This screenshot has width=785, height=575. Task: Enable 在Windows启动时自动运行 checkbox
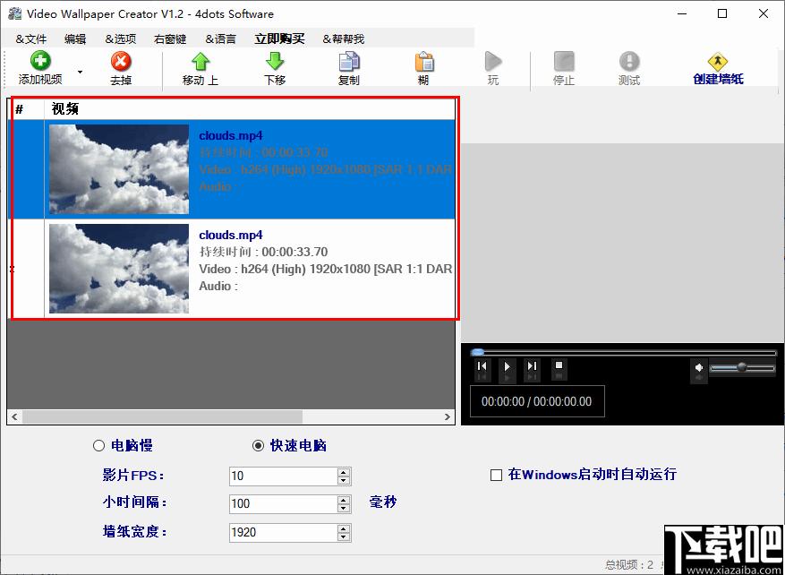pyautogui.click(x=496, y=475)
